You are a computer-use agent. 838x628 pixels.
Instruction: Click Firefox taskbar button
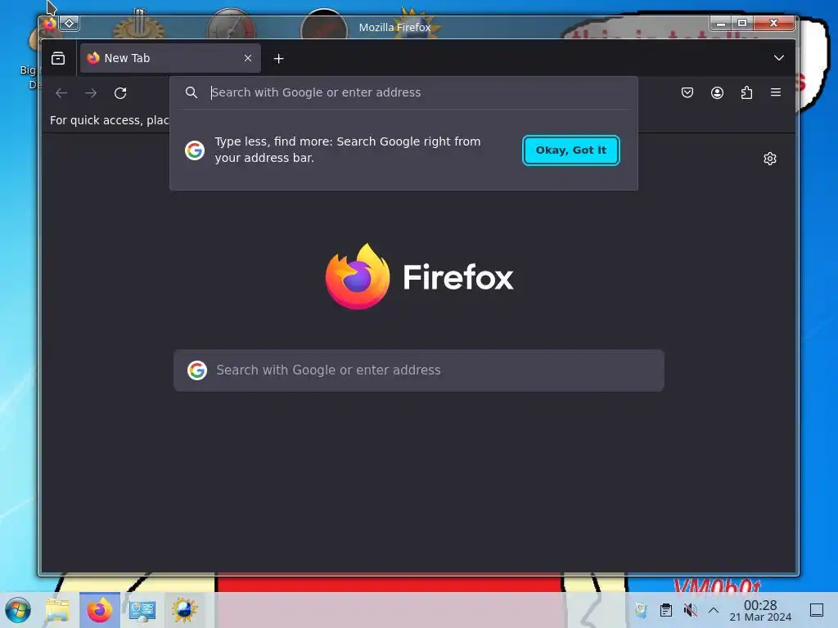coord(99,610)
